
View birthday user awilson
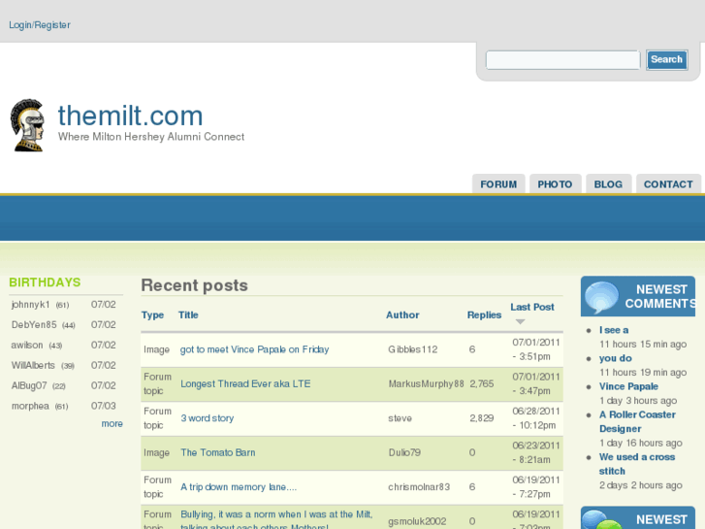tap(27, 345)
